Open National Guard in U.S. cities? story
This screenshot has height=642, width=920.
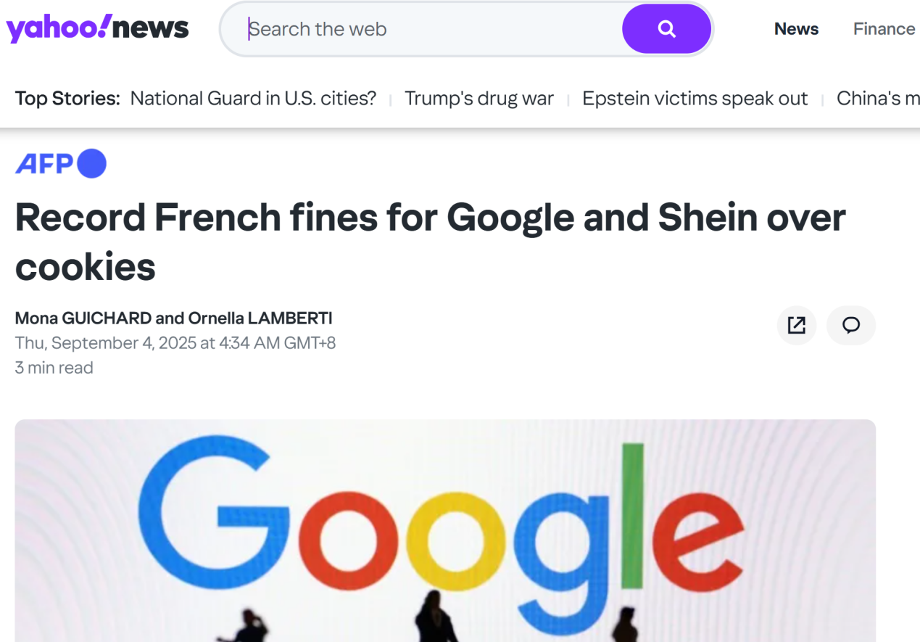(x=253, y=98)
